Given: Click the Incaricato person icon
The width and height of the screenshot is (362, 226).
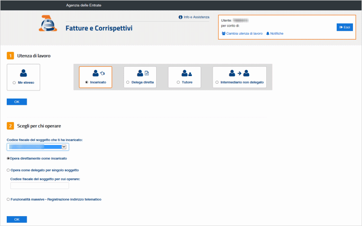Looking at the screenshot, I should pyautogui.click(x=95, y=72).
